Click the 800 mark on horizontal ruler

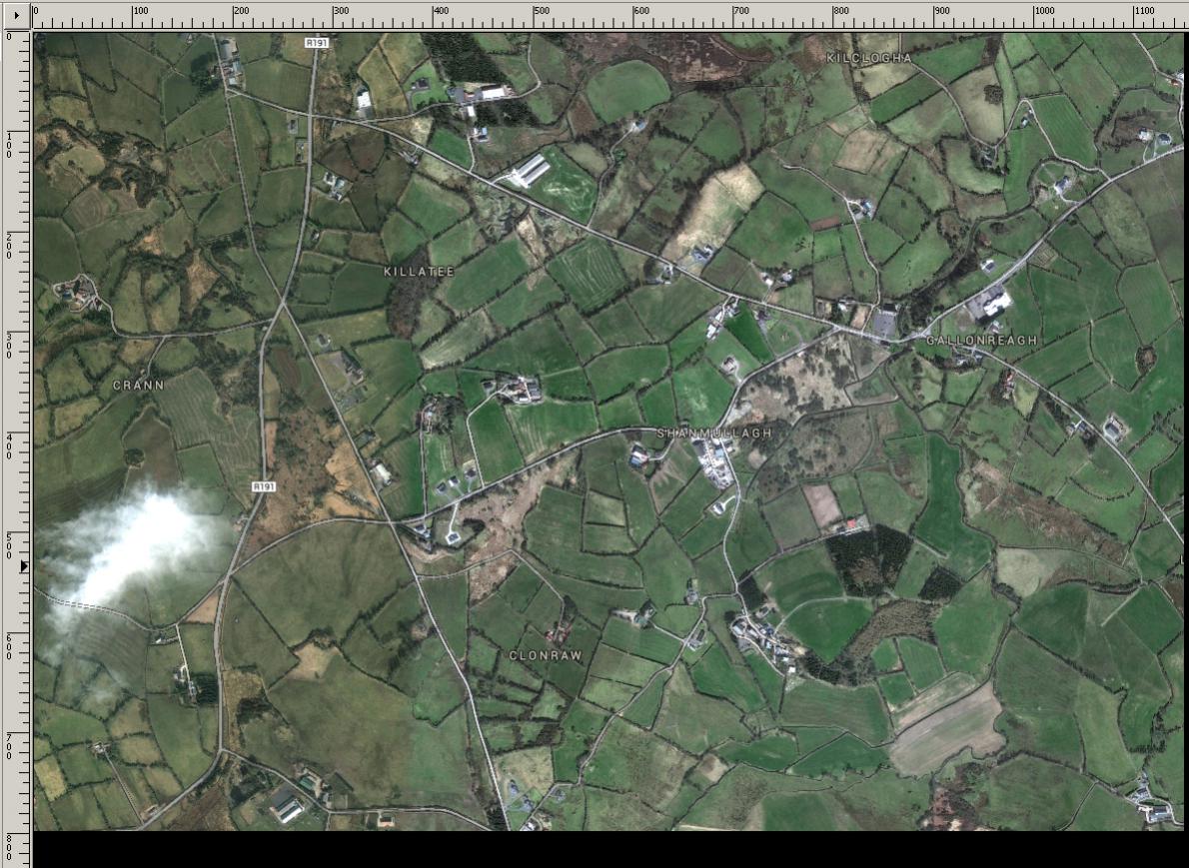coord(841,12)
